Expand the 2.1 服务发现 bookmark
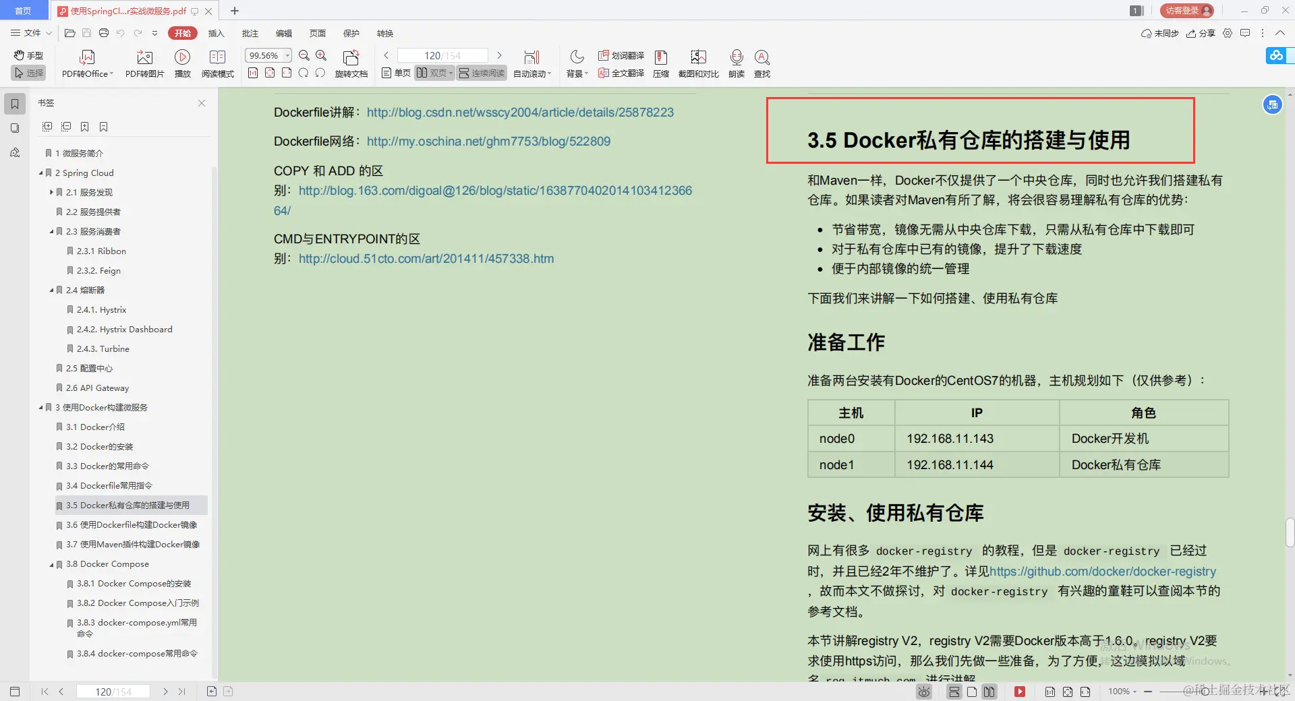1295x701 pixels. click(x=51, y=193)
